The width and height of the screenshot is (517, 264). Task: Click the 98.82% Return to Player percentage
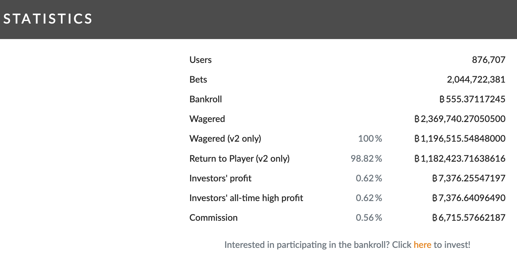tap(366, 158)
